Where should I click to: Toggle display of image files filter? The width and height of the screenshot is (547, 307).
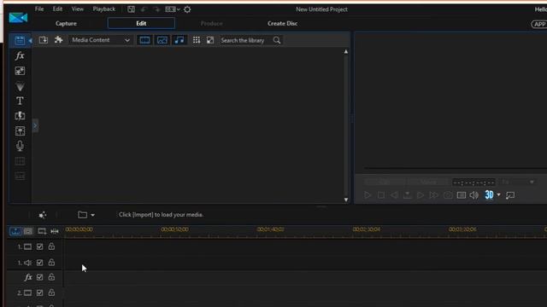pos(162,40)
